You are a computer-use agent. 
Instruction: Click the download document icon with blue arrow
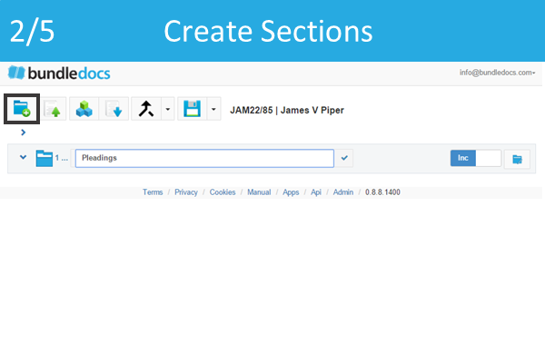pos(114,109)
